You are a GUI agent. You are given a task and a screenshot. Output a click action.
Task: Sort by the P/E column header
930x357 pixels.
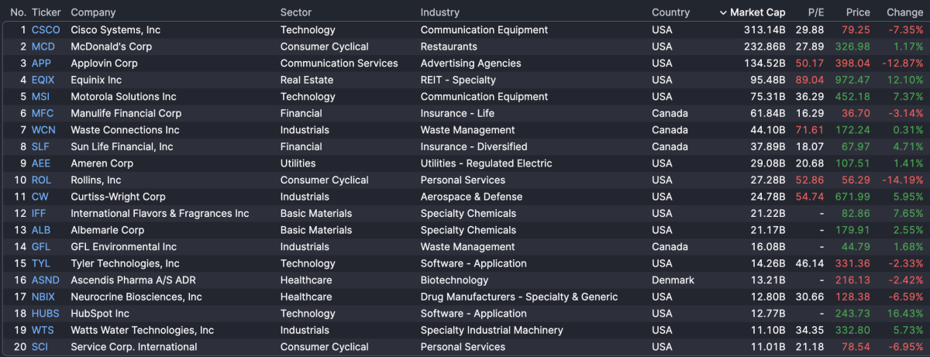tap(816, 12)
